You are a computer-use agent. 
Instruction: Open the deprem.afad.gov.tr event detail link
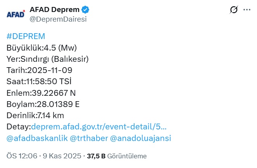[99, 127]
